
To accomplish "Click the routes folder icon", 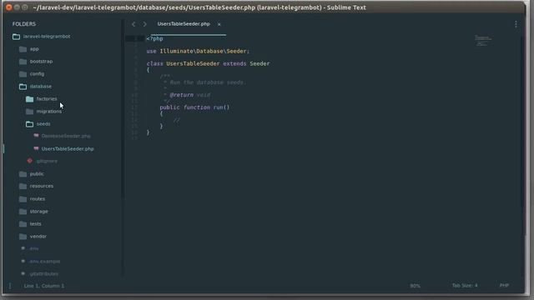I will (x=23, y=198).
